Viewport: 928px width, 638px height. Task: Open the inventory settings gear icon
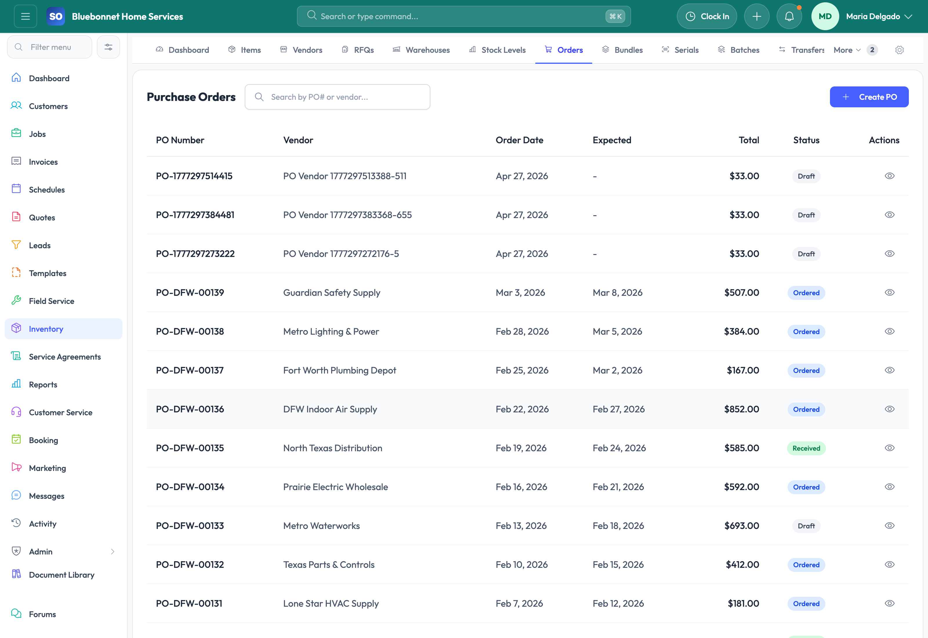(899, 50)
